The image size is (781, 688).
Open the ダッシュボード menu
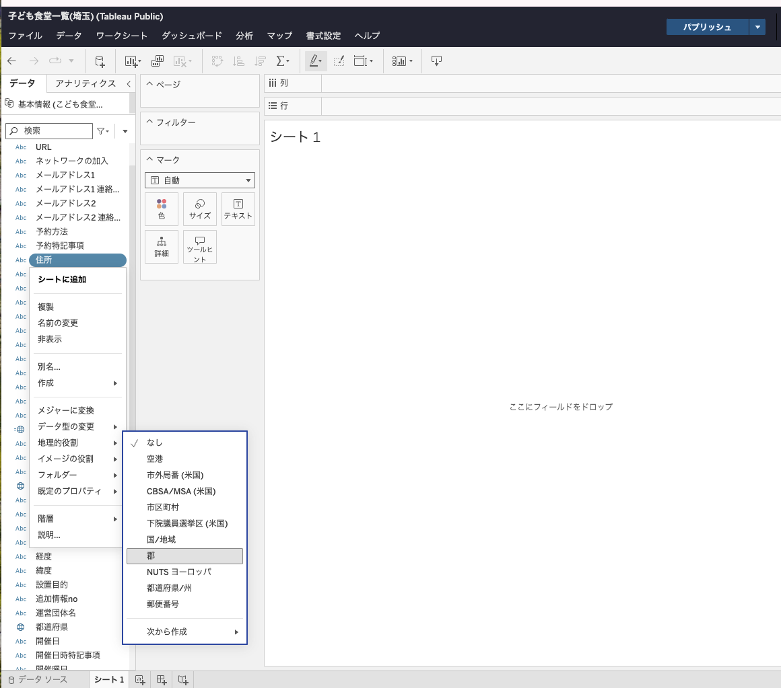coord(192,36)
